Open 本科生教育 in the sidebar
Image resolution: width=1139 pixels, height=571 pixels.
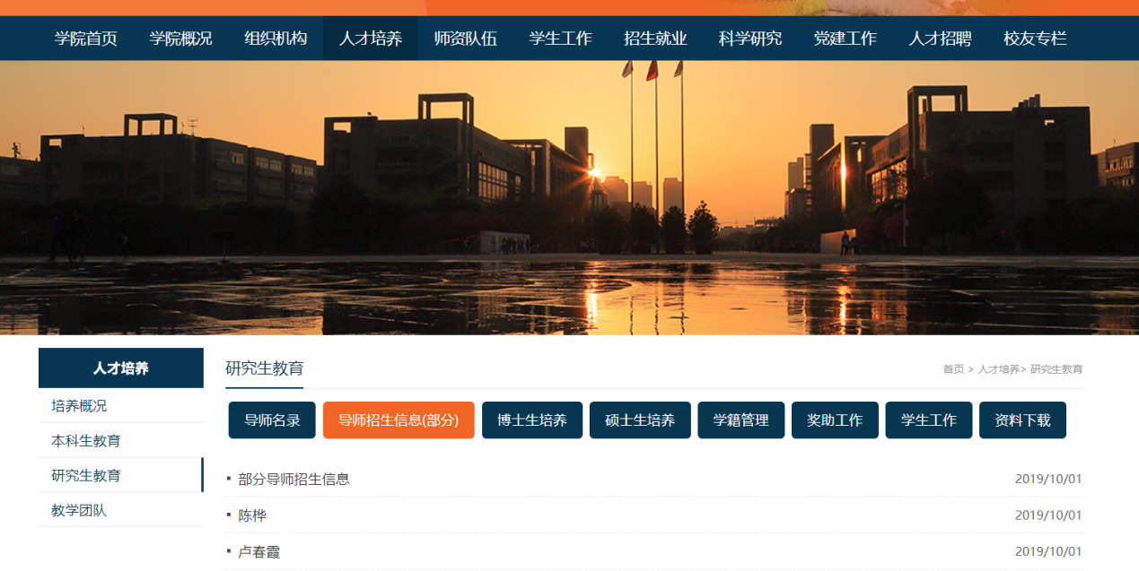tap(86, 441)
